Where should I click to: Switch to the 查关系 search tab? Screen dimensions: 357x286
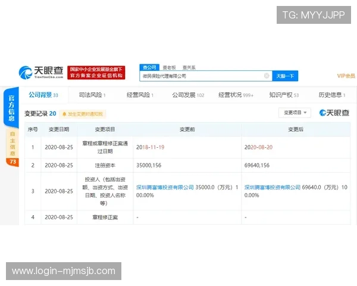coord(189,67)
